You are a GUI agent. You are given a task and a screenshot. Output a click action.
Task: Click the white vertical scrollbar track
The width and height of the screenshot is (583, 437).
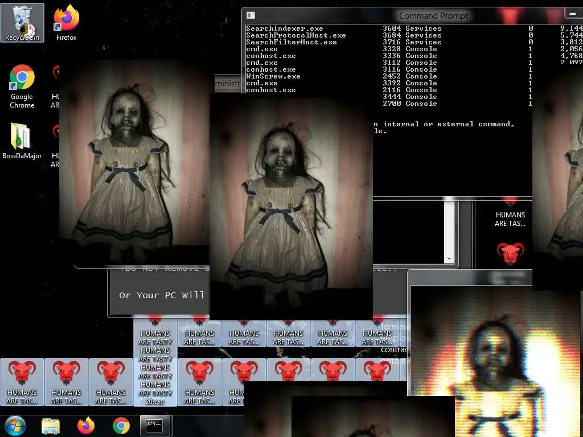[449, 228]
